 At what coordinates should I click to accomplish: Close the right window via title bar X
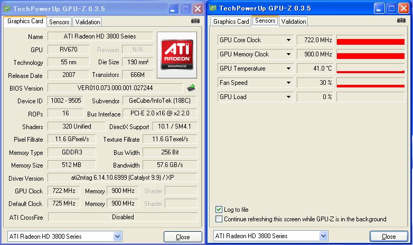click(x=403, y=8)
